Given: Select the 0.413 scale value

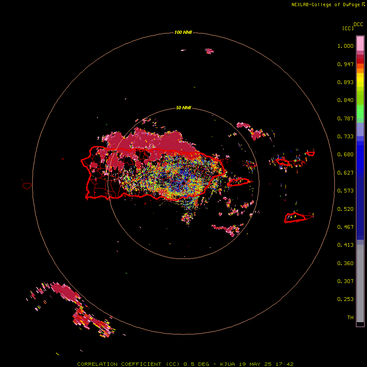Looking at the screenshot, I should pos(345,245).
